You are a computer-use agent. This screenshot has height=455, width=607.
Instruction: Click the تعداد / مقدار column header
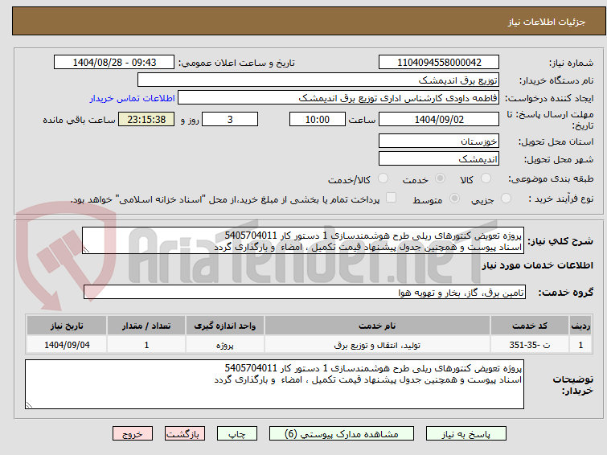146,326
